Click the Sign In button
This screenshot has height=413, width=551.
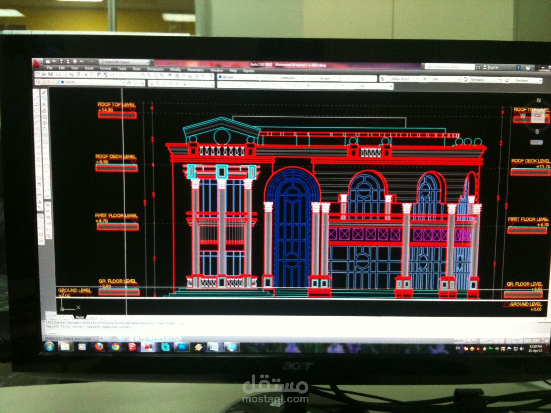coord(493,67)
